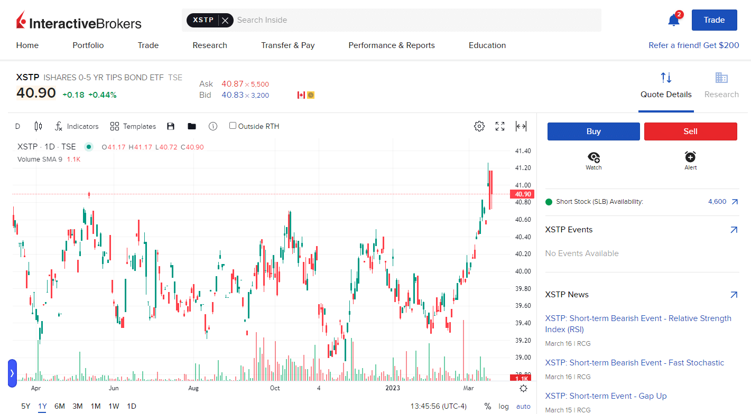The height and width of the screenshot is (414, 751).
Task: Open the notifications bell
Action: tap(673, 21)
